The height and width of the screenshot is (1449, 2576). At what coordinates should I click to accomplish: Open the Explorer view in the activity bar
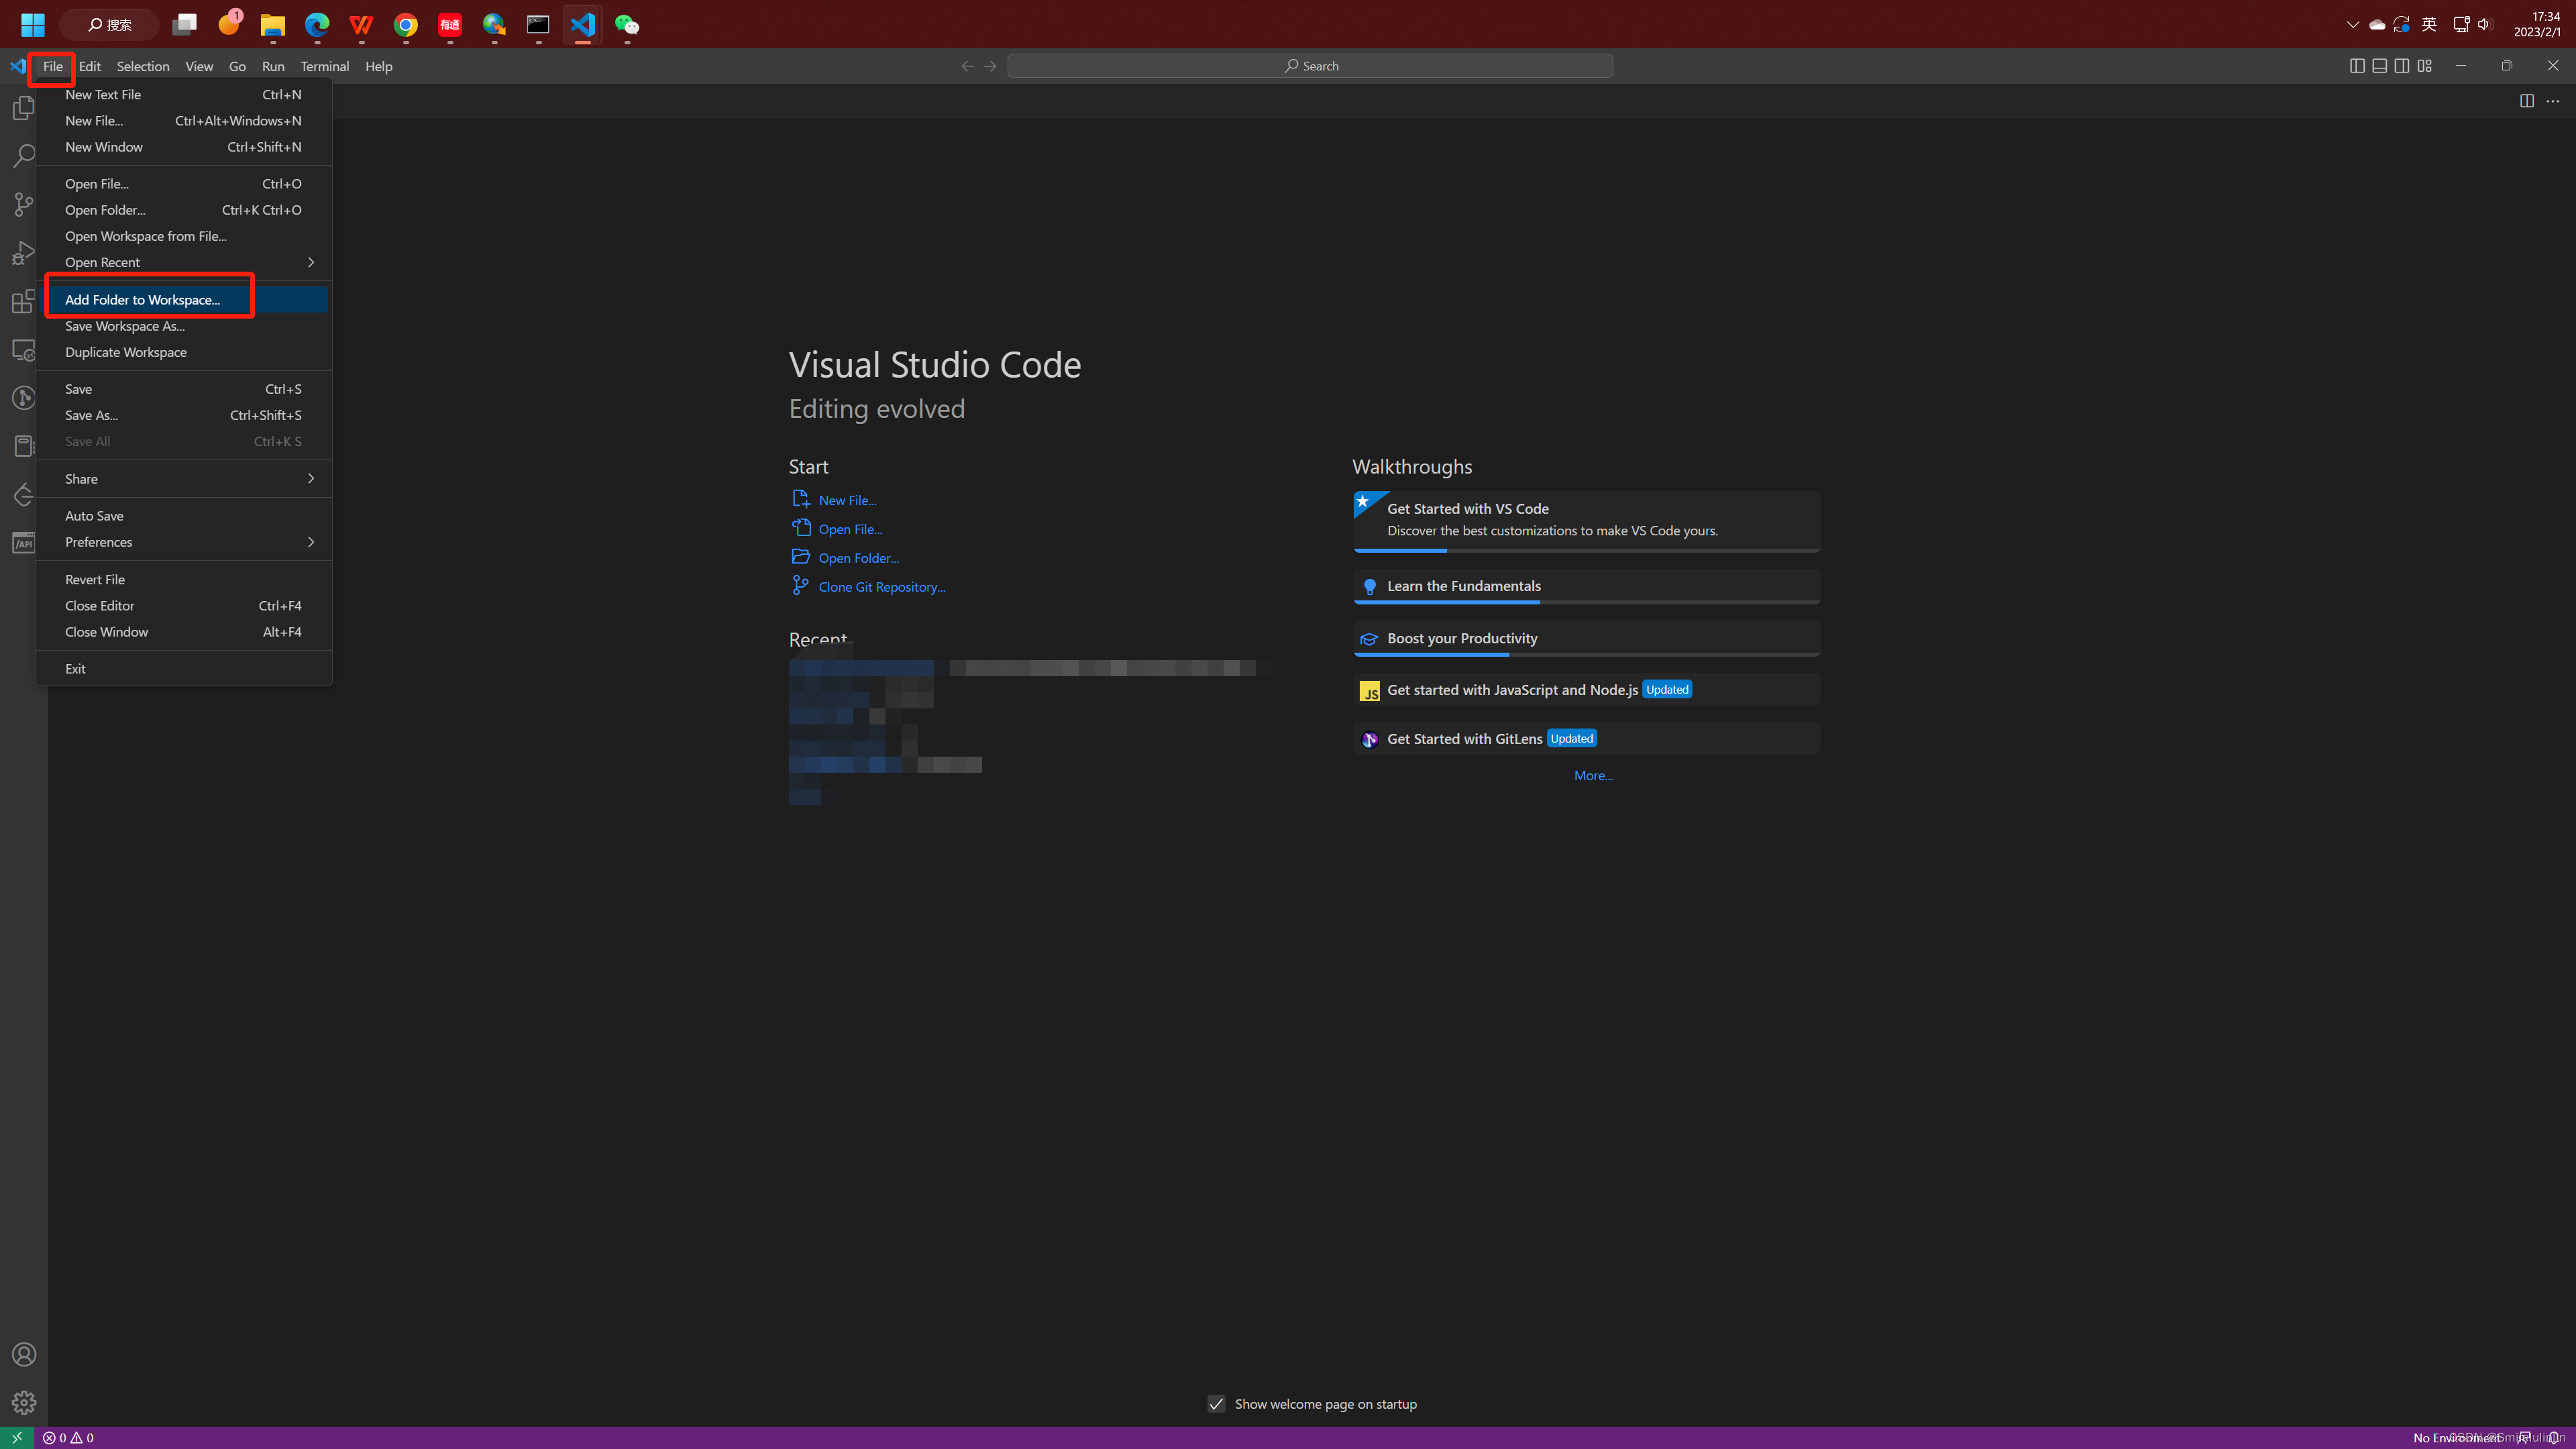point(23,107)
